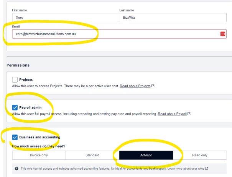Uncheck the Business and accounting checkbox
Viewport: 232px width, 177px height.
tap(15, 137)
